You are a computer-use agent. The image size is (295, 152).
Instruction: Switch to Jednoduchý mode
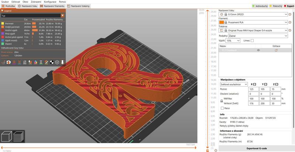click(x=260, y=6)
